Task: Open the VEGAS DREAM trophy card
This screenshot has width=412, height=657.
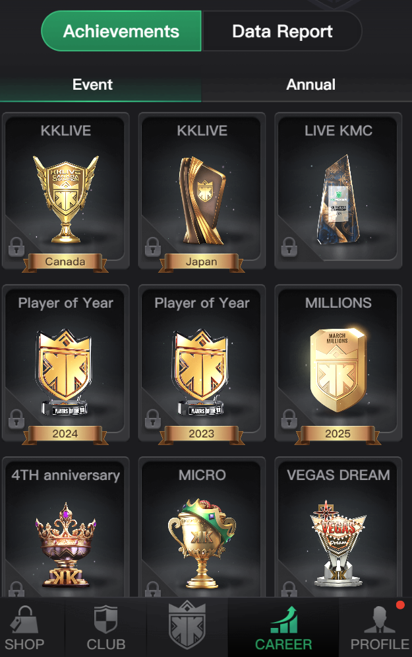Action: [x=338, y=527]
